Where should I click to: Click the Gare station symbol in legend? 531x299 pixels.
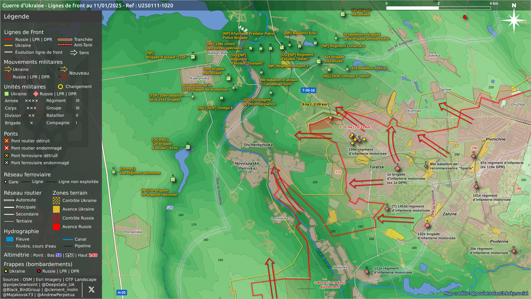(x=6, y=182)
